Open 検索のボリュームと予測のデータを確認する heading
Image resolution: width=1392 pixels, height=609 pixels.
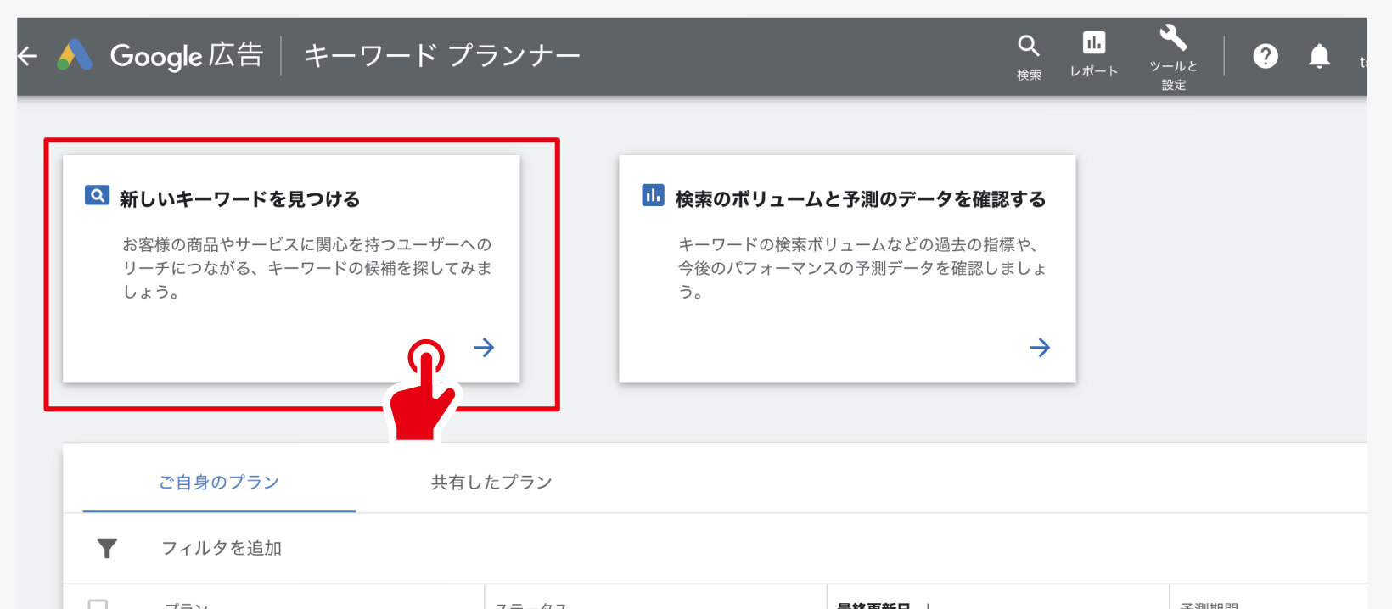click(860, 199)
